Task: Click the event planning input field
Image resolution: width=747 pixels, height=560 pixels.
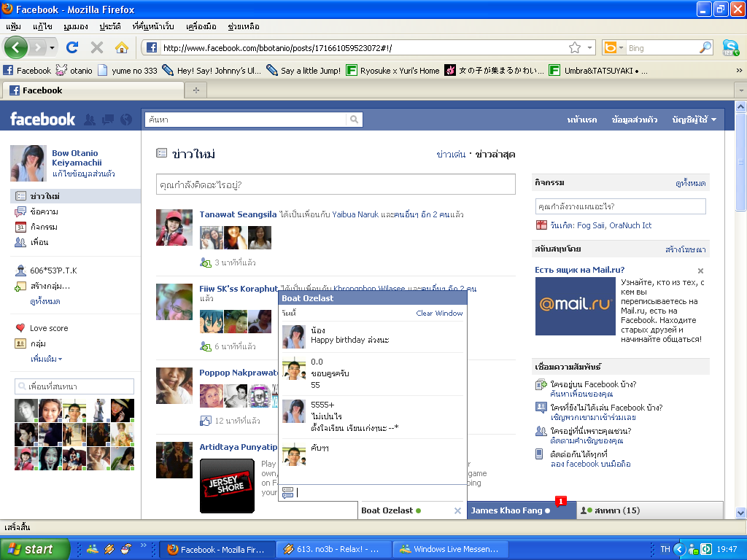Action: 620,206
